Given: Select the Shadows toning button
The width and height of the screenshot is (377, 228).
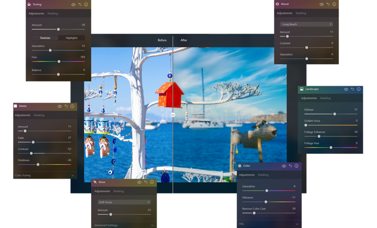Looking at the screenshot, I should coord(45,38).
